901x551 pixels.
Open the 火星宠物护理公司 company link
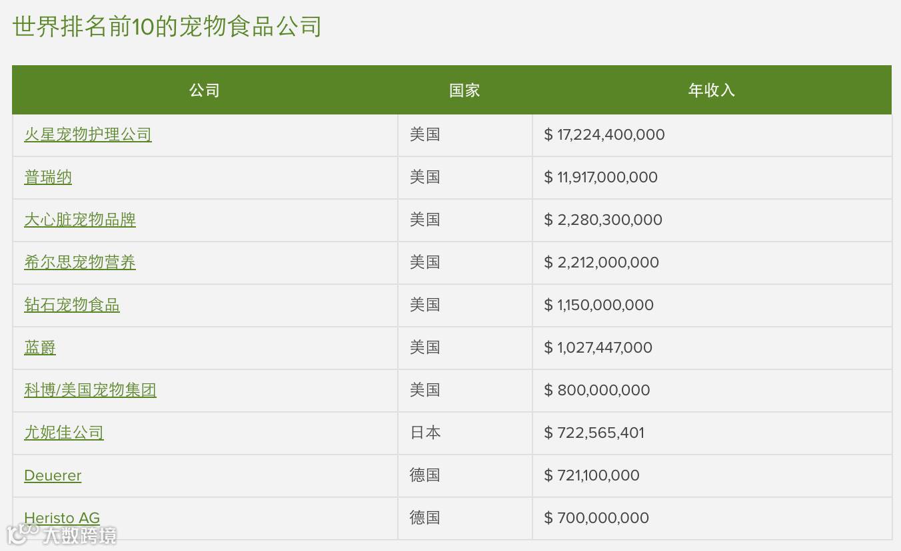click(x=88, y=134)
